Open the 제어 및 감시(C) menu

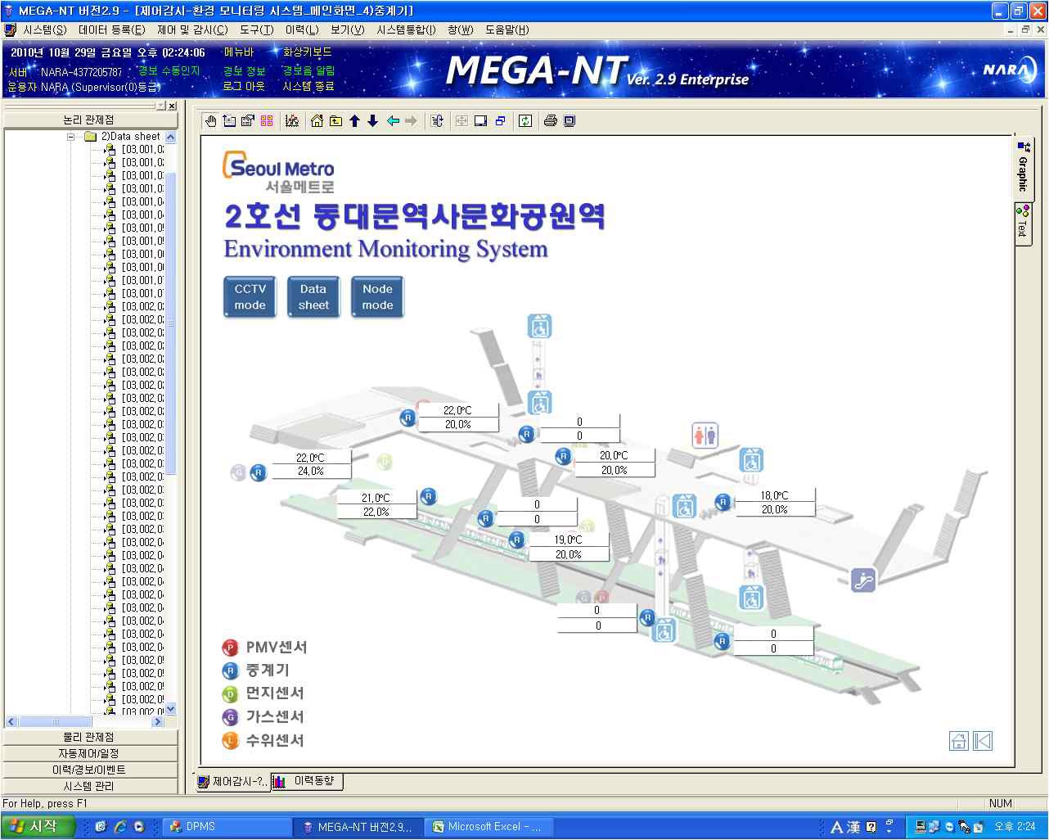click(192, 30)
